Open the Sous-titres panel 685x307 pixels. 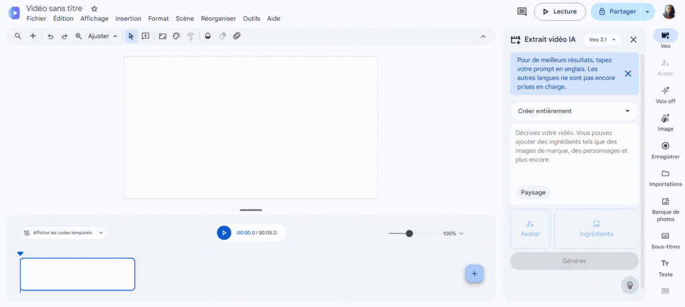666,240
